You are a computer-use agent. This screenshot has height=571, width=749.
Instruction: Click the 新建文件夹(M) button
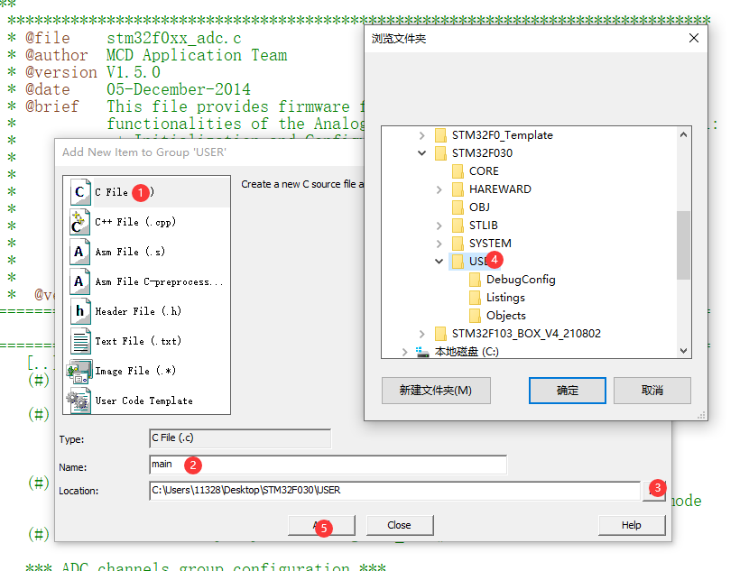click(436, 391)
